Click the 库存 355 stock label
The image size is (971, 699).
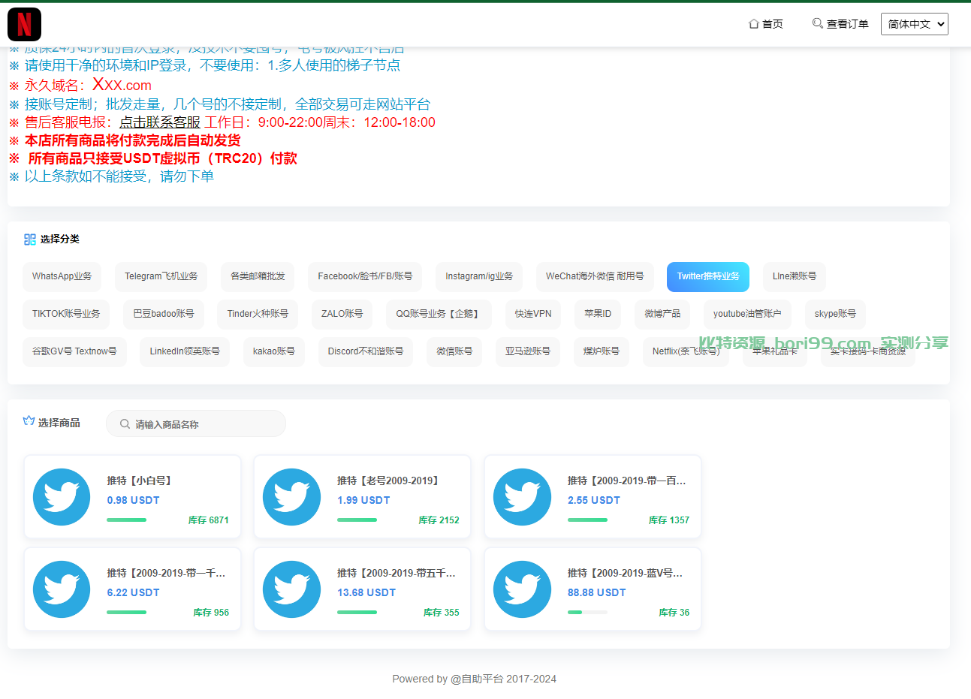pos(442,613)
